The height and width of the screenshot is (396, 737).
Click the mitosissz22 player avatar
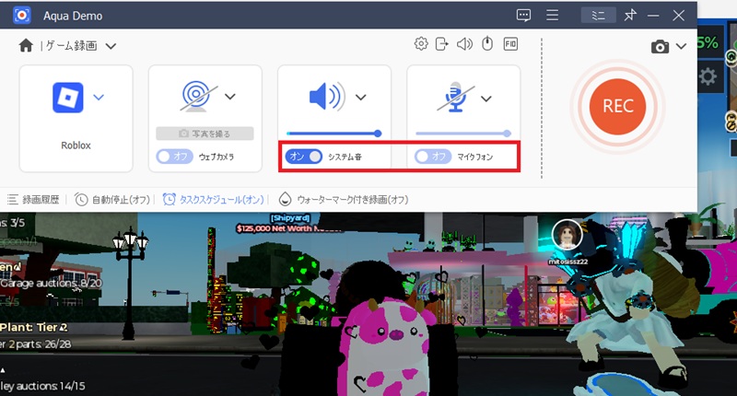567,235
